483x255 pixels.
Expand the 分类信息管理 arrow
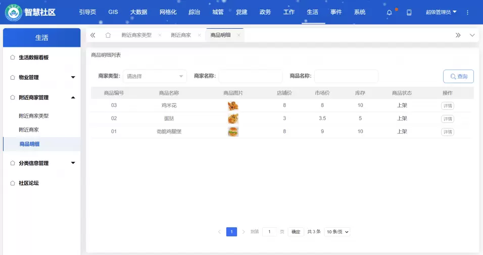pos(73,163)
